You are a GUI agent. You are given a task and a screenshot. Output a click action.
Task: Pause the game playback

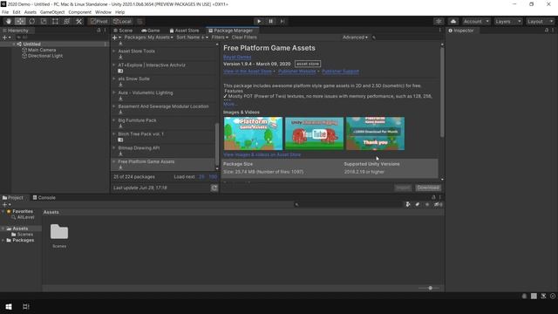coord(270,21)
